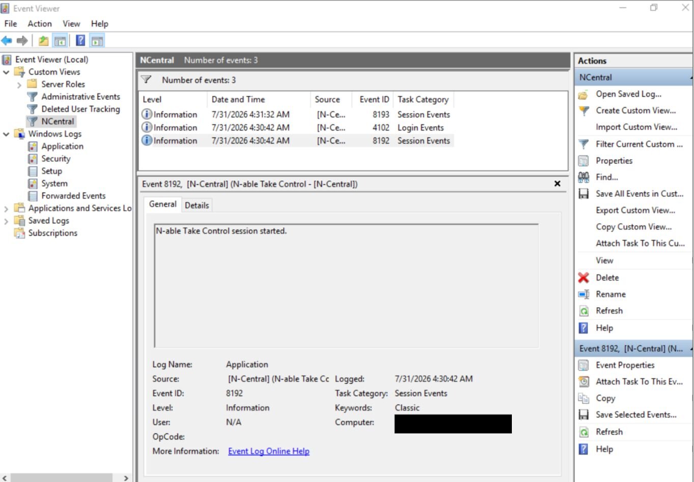Collapse the Custom Views tree node
Viewport: 694px width, 482px height.
(x=6, y=72)
